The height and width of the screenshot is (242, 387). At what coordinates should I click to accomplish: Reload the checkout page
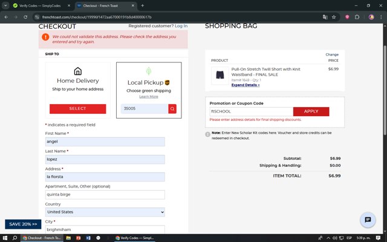click(x=25, y=17)
